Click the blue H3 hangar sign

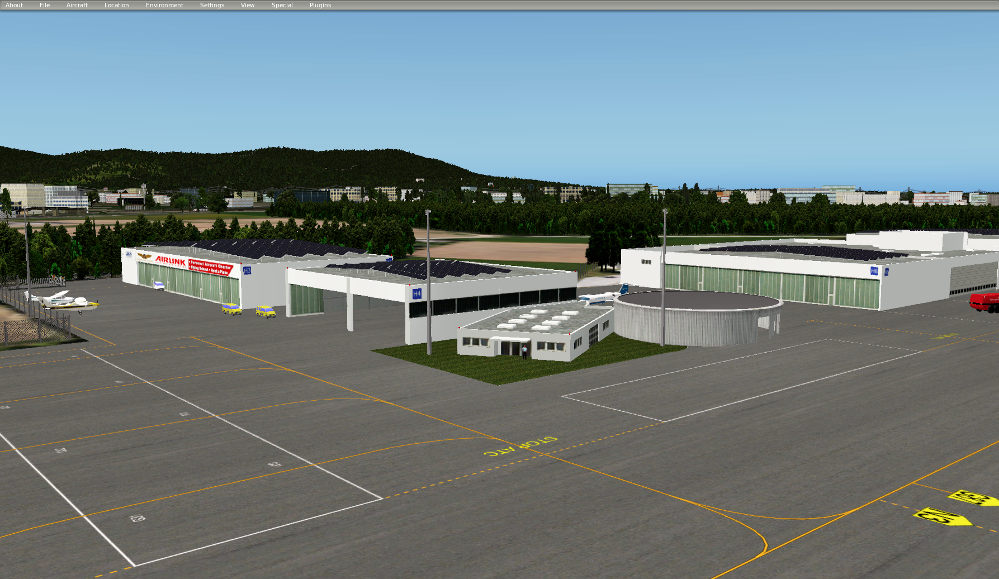247,270
